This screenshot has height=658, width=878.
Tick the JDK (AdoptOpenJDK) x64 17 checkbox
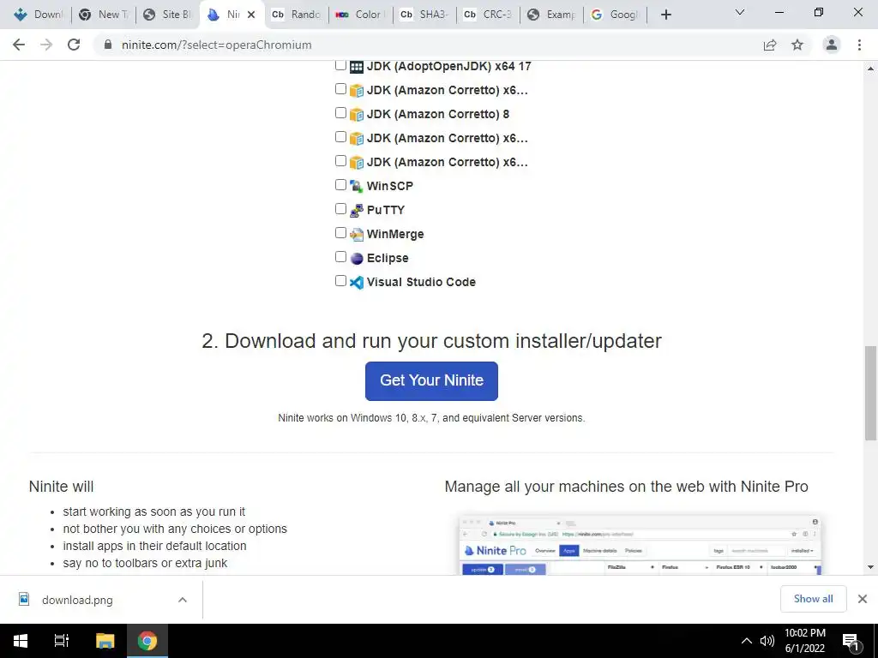(340, 65)
